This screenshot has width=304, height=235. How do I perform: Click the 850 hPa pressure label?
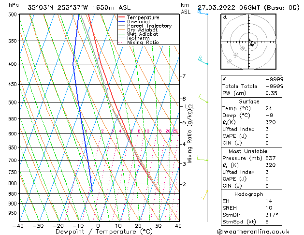(14, 193)
